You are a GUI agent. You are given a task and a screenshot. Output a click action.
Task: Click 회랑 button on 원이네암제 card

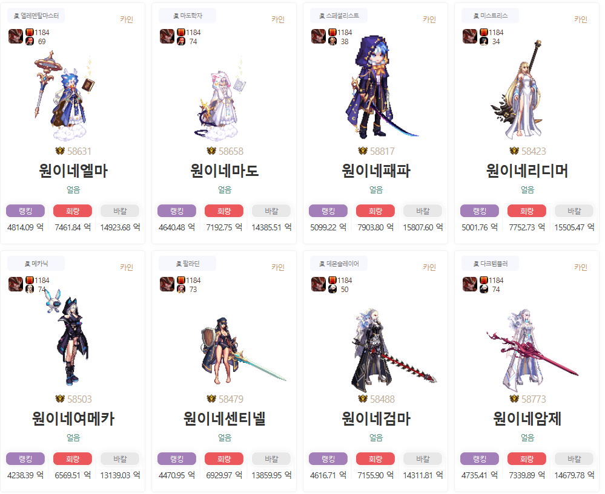(x=527, y=458)
